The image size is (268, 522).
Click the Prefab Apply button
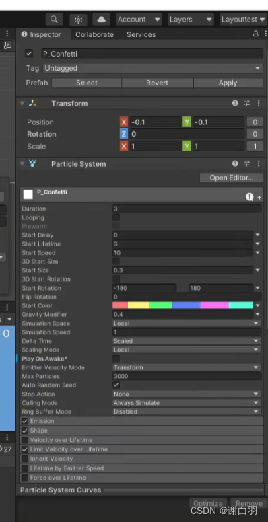pyautogui.click(x=228, y=83)
